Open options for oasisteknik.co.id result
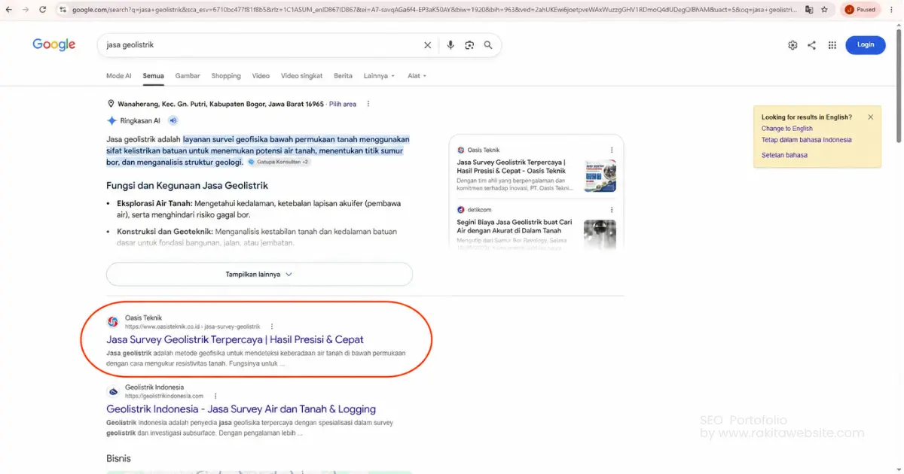 tap(272, 327)
